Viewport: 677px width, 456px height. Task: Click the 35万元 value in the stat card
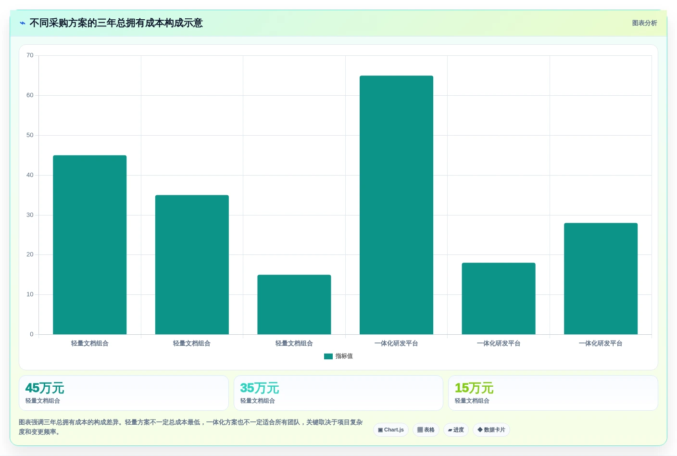pos(260,388)
